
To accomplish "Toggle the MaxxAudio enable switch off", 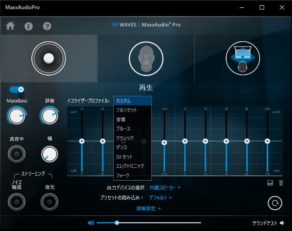I will click(17, 89).
